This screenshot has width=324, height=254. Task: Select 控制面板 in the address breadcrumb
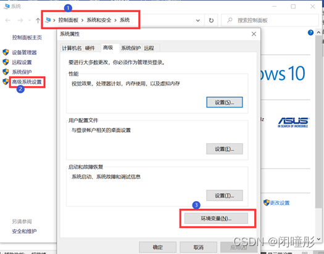68,20
